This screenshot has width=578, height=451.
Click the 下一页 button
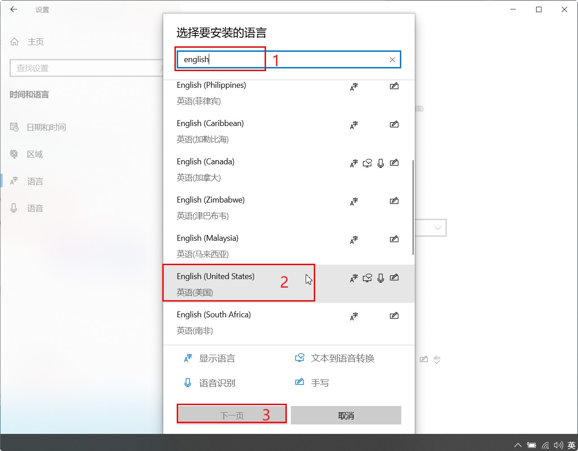tap(231, 415)
